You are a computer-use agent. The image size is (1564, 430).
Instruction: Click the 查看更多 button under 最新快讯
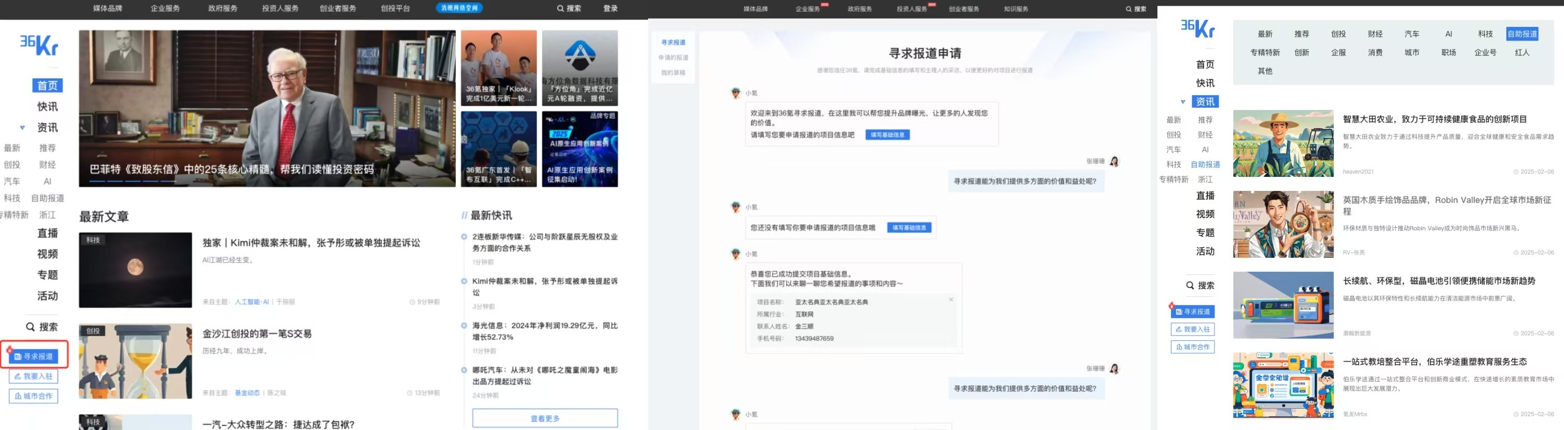545,418
